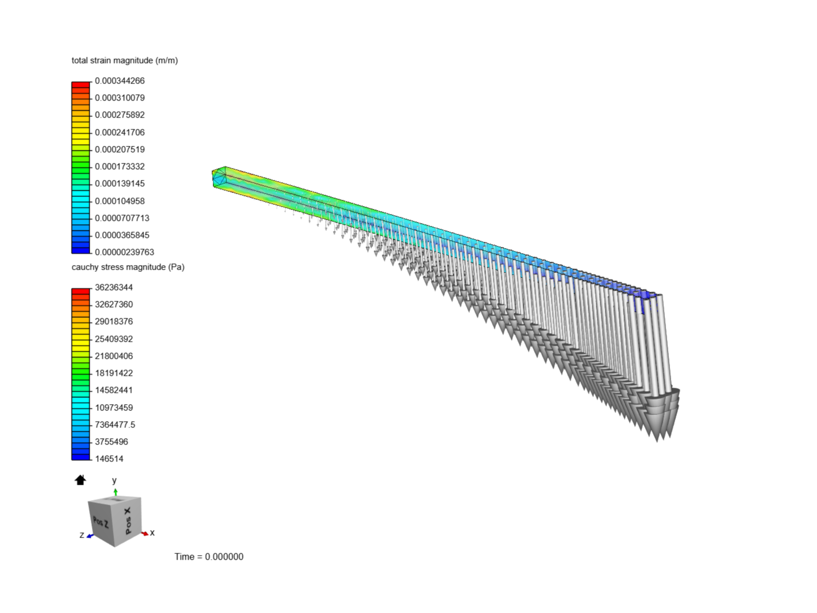817x613 pixels.
Task: Click the strain value 0.000275892
Action: pyautogui.click(x=120, y=115)
